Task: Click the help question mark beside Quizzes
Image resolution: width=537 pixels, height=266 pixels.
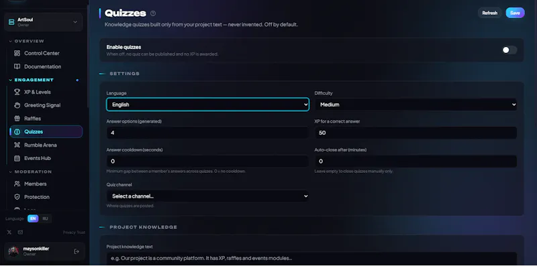Action: pyautogui.click(x=153, y=13)
